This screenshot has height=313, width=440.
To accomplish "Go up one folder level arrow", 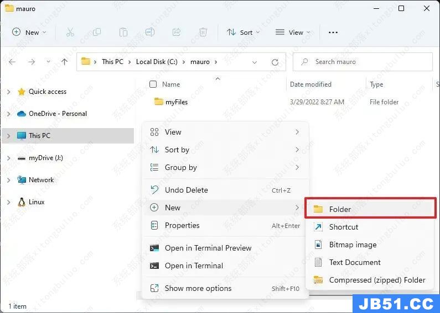I will (x=64, y=62).
